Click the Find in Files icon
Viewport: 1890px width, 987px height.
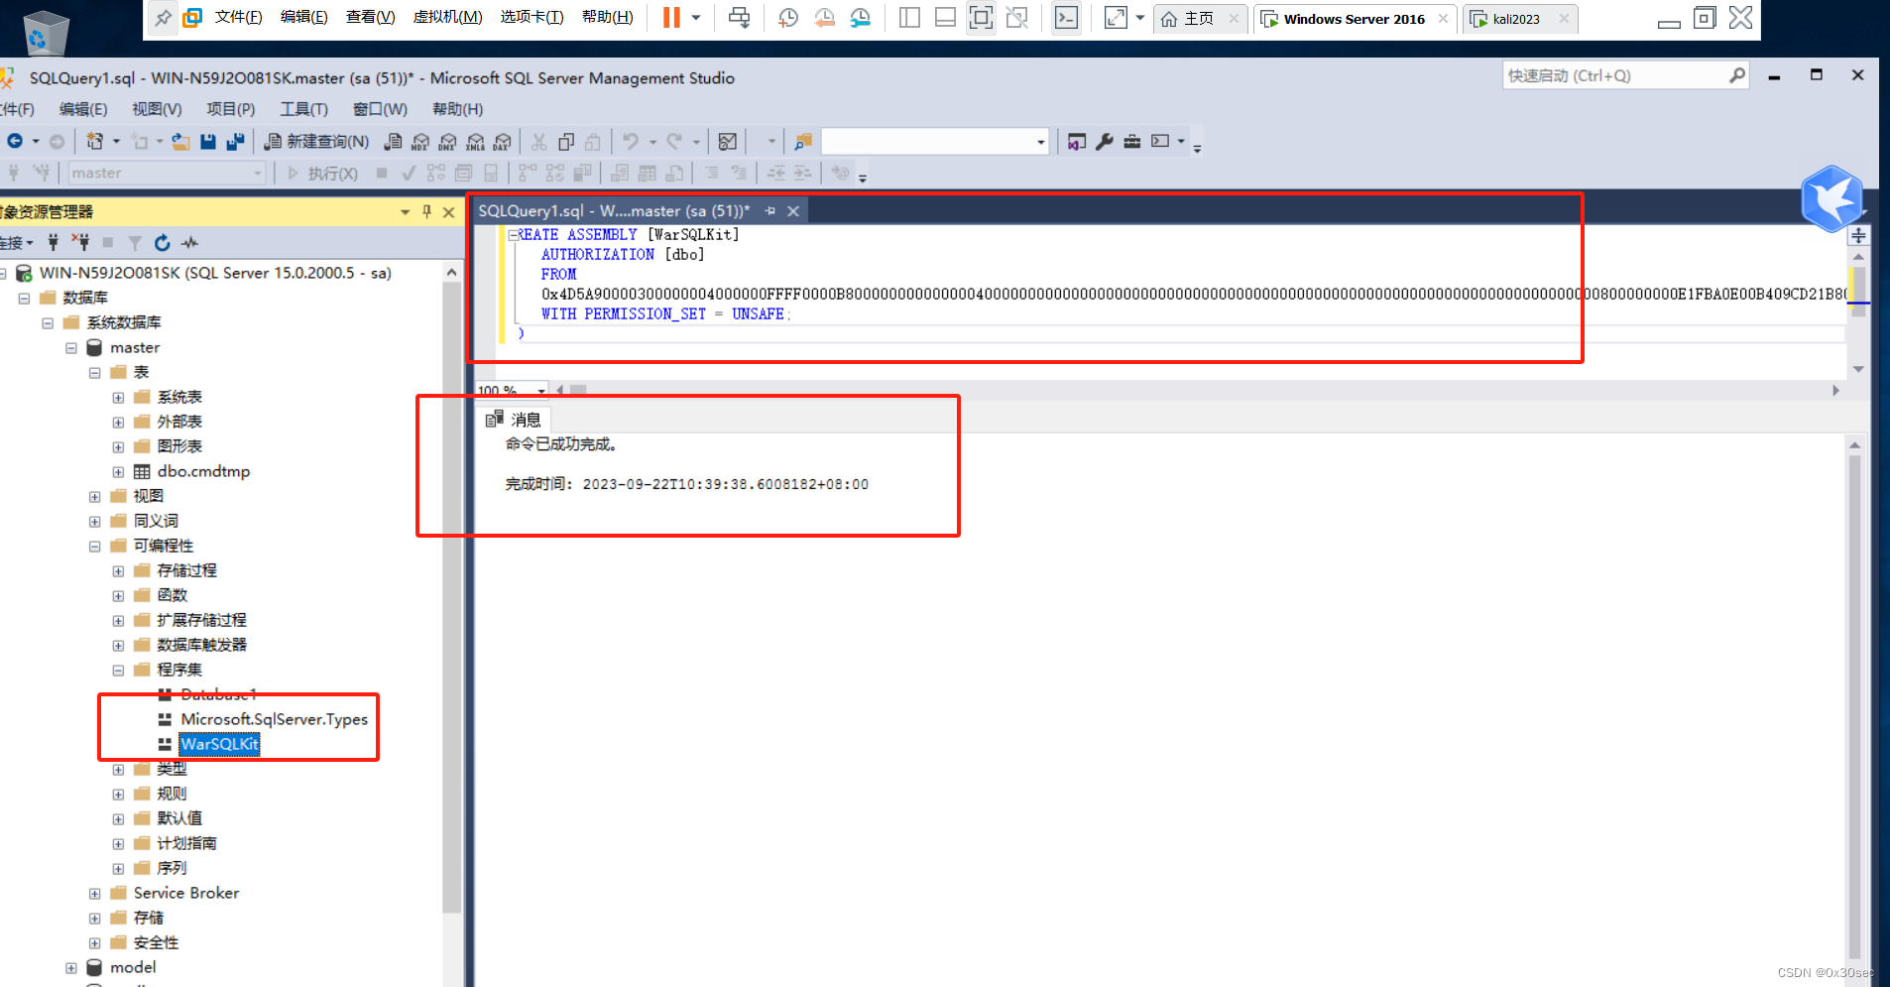point(803,142)
